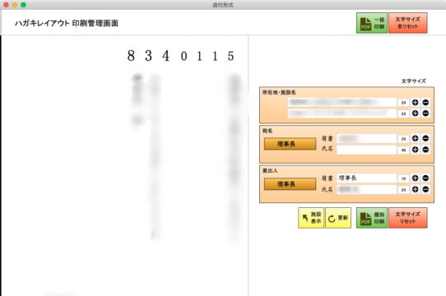Click the 理事長 button in 差出人 section

290,184
